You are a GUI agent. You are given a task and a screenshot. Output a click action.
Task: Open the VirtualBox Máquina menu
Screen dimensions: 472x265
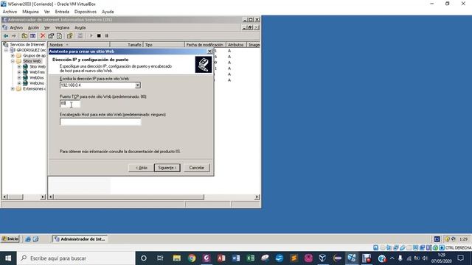point(30,12)
